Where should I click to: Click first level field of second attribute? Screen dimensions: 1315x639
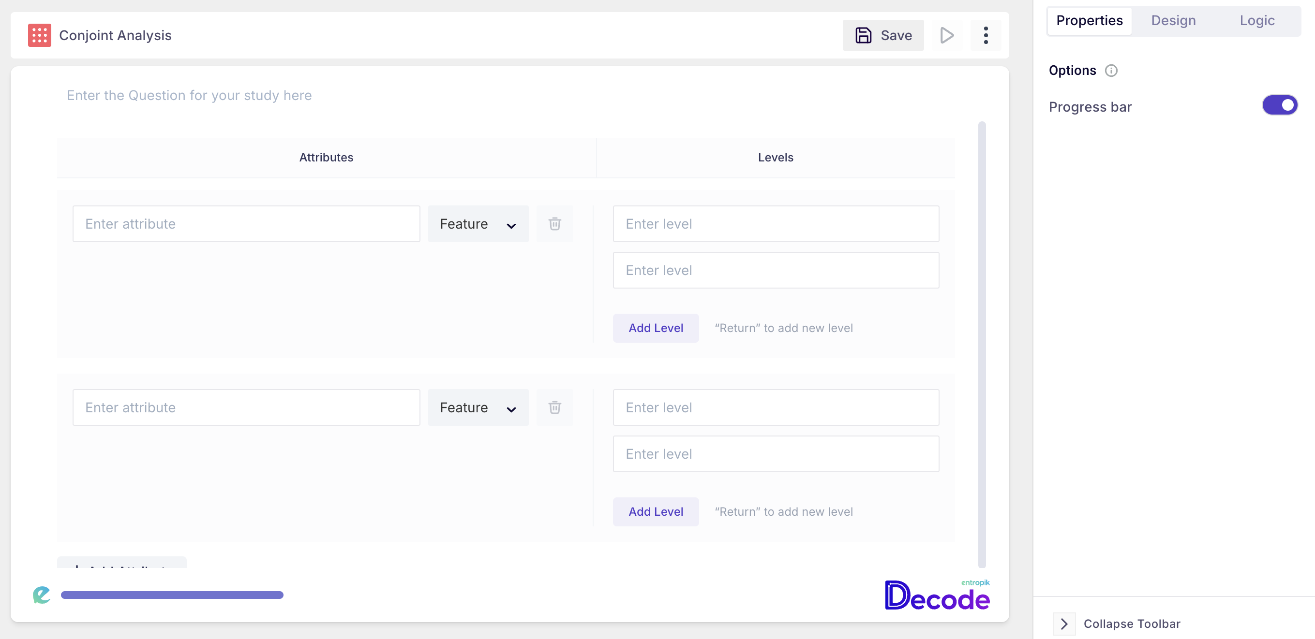[x=776, y=407]
